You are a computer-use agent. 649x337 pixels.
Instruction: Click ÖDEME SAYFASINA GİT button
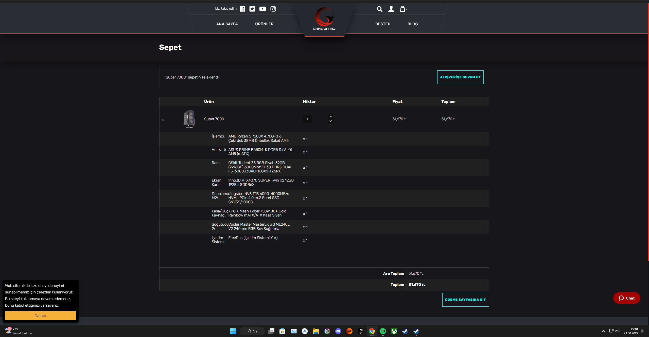[465, 300]
